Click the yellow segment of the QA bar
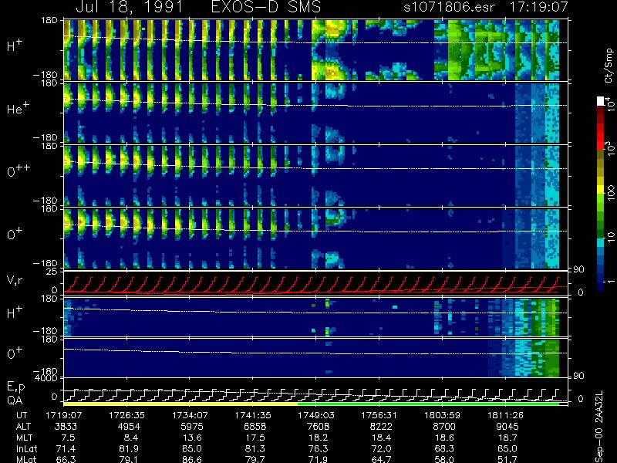 coord(180,404)
